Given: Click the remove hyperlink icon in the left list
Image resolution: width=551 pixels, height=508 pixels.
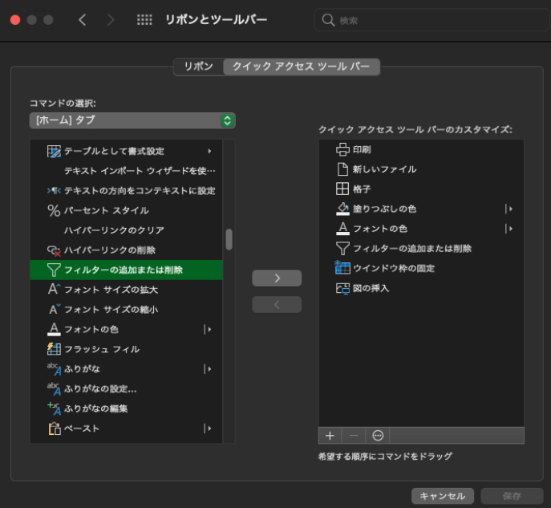Looking at the screenshot, I should point(54,250).
